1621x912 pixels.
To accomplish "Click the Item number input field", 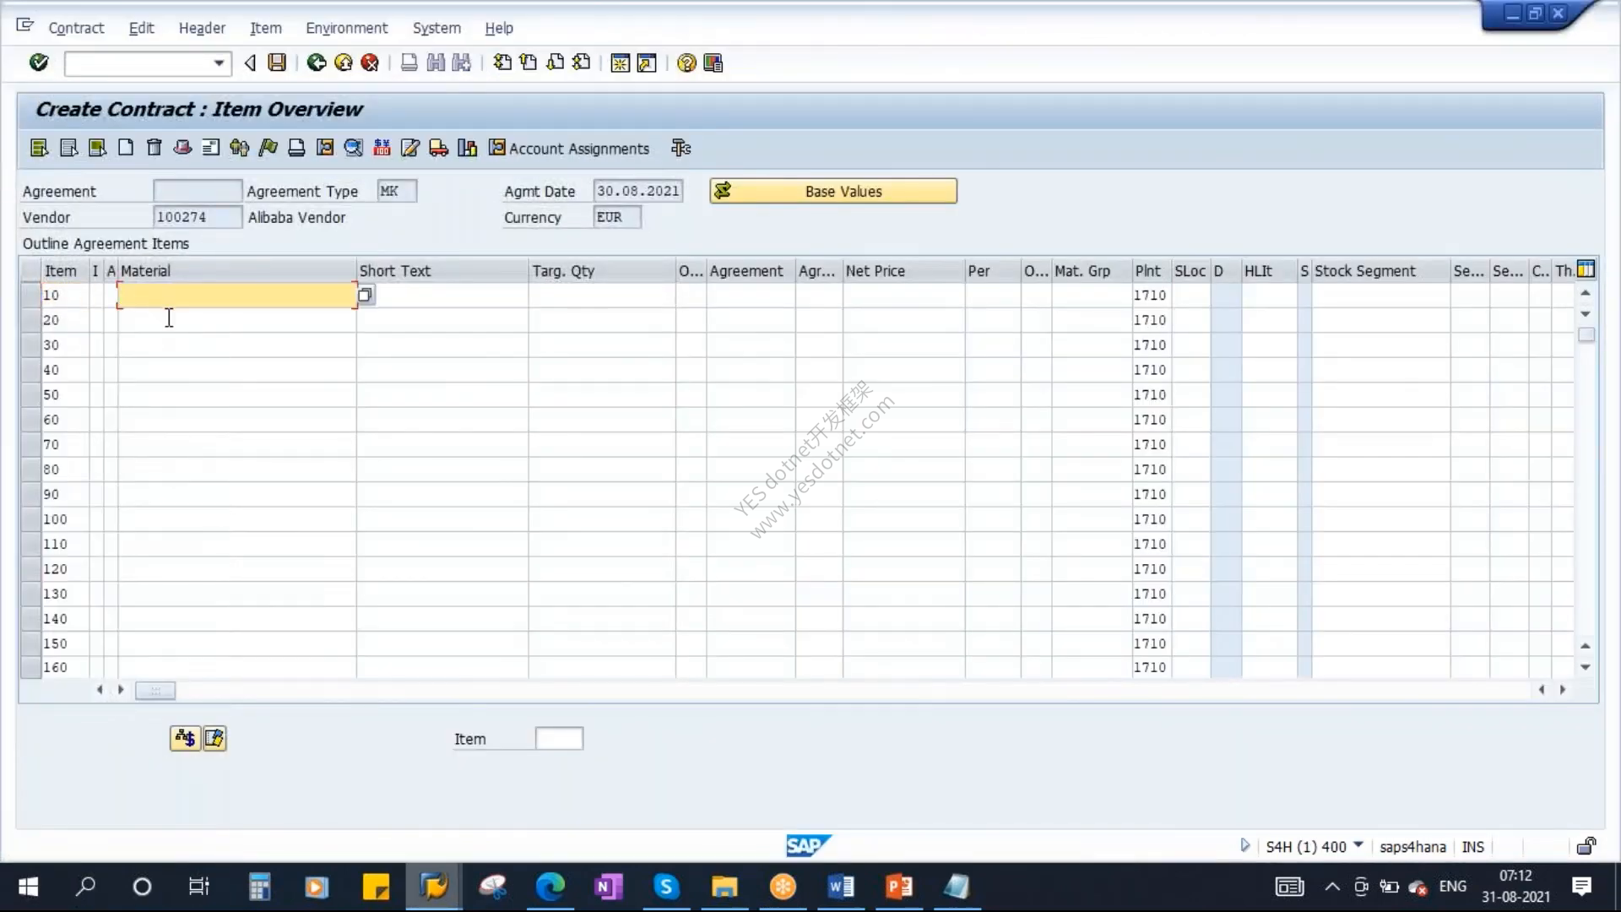I will coord(559,739).
